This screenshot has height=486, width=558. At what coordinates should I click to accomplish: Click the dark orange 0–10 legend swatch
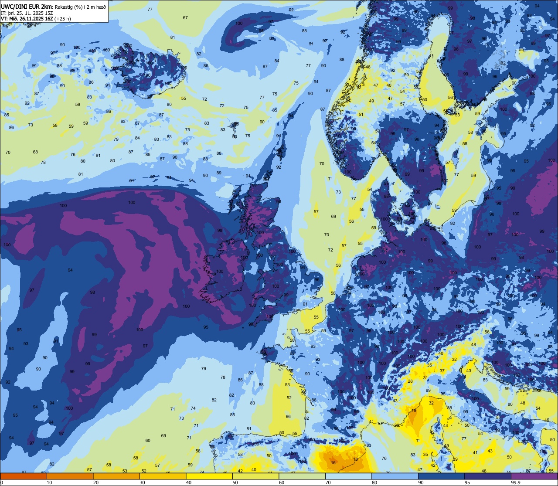(x=24, y=476)
